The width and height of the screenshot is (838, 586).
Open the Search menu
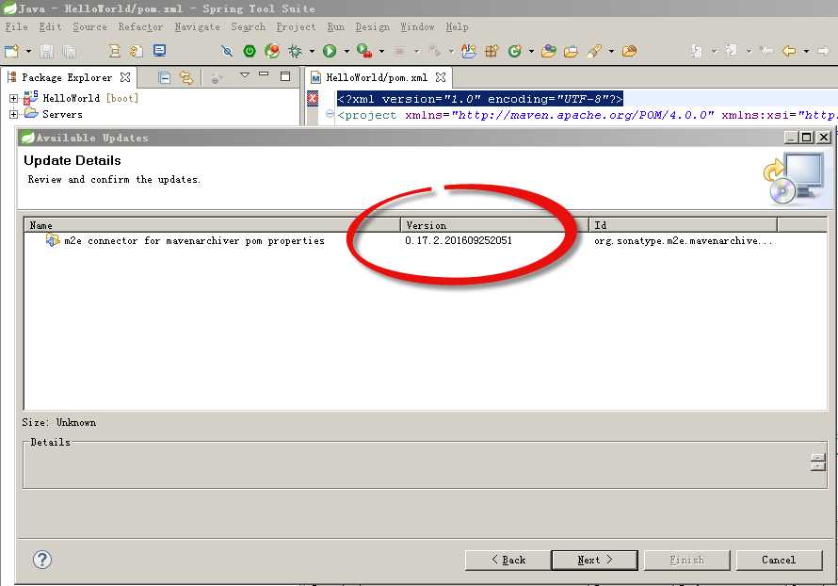click(x=248, y=26)
